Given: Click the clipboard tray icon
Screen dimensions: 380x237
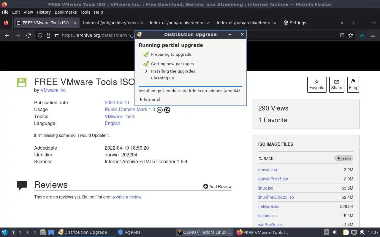Looking at the screenshot, I should [346, 232].
